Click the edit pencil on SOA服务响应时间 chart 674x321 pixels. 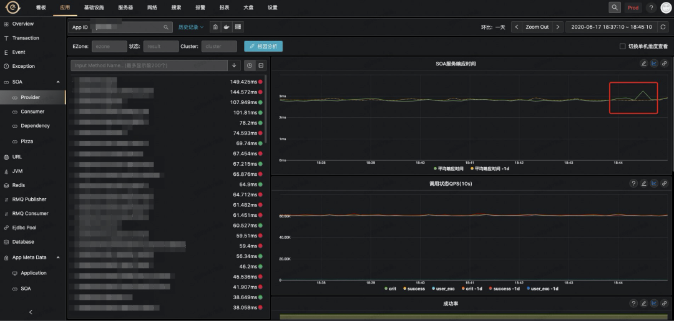(x=643, y=64)
